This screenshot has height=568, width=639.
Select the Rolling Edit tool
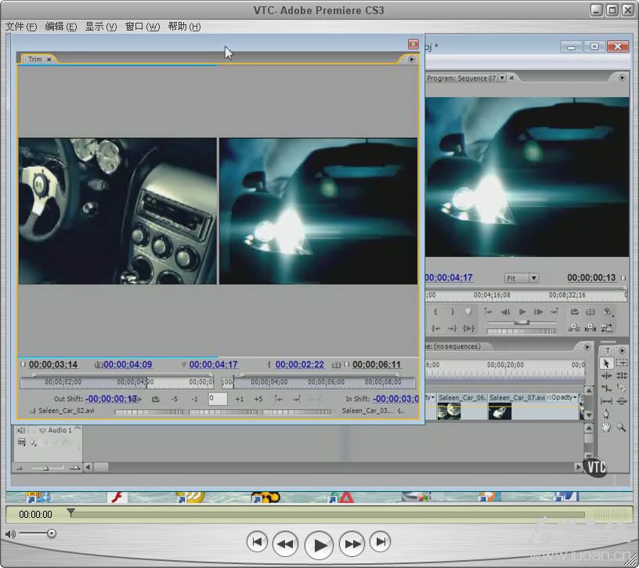pyautogui.click(x=622, y=375)
